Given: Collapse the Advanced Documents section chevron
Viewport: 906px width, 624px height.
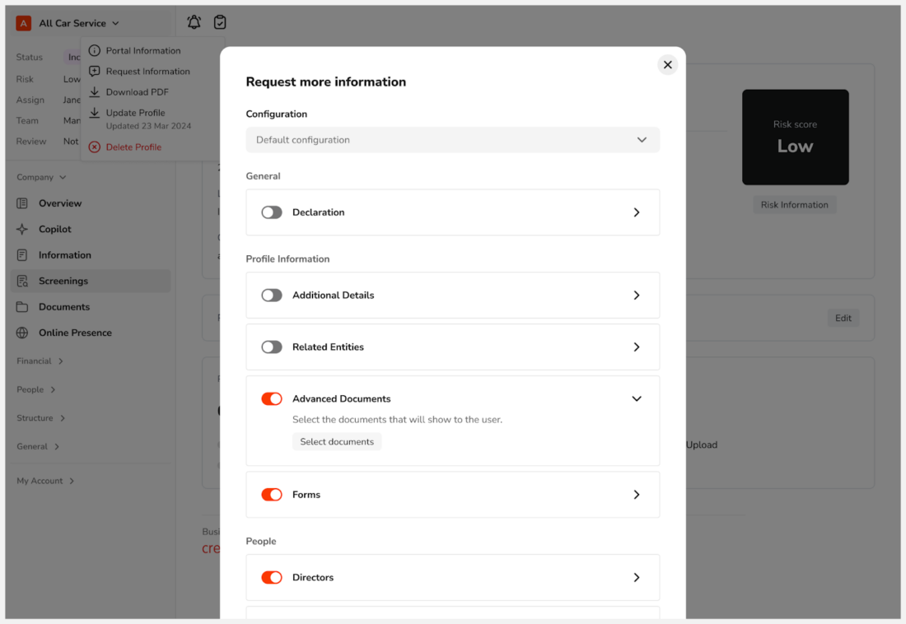Looking at the screenshot, I should (x=636, y=399).
